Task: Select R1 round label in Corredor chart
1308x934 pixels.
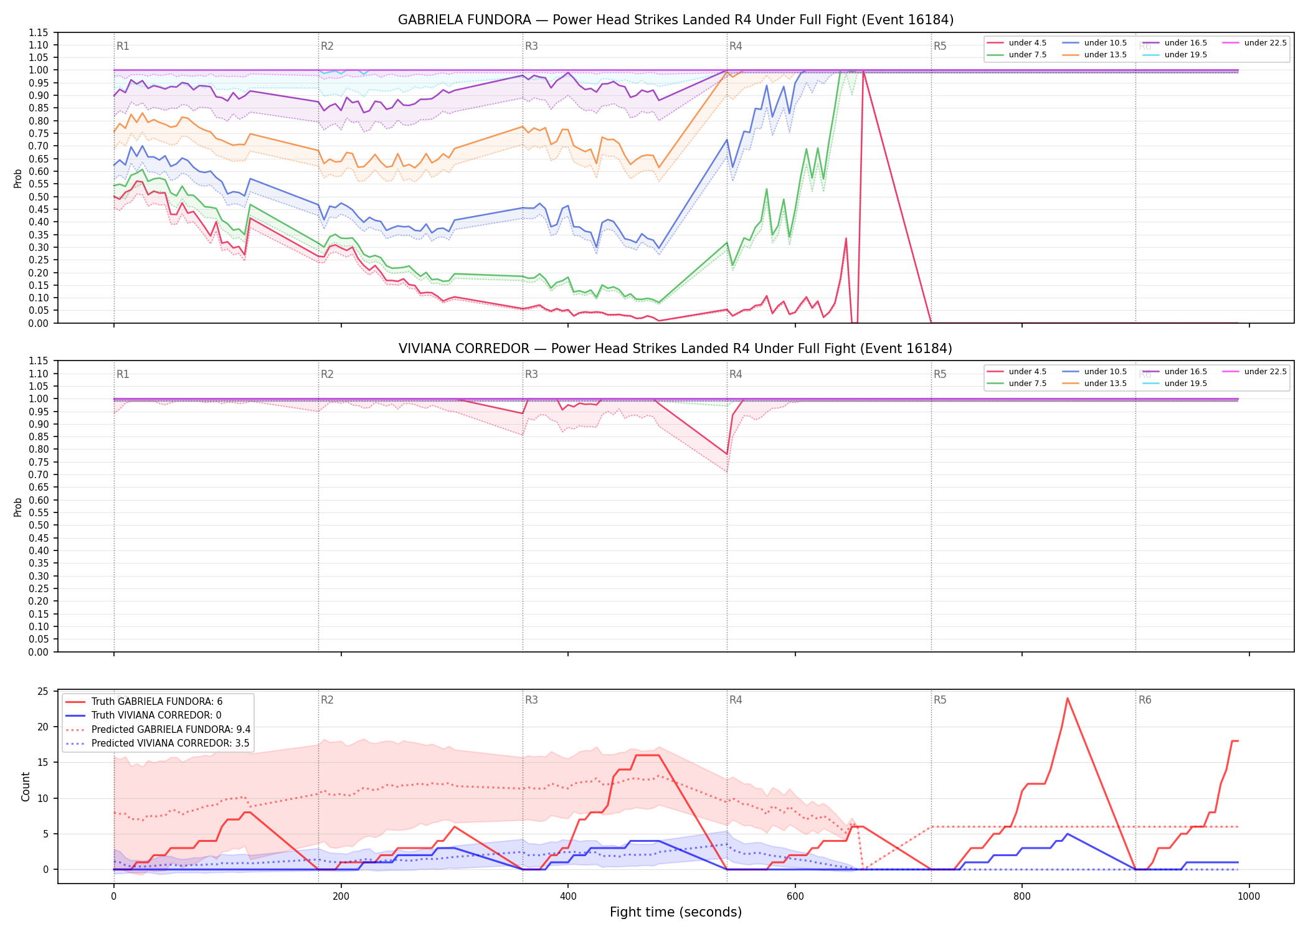Action: pos(123,374)
